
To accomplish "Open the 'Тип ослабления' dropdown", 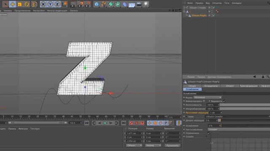I will click(239, 130).
